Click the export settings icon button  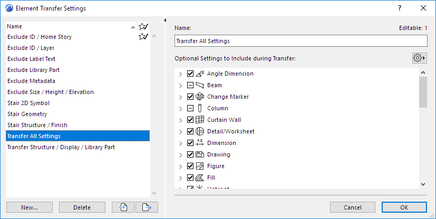pyautogui.click(x=147, y=207)
